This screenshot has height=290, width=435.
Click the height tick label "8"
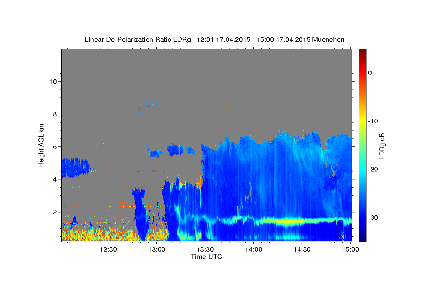(54, 114)
